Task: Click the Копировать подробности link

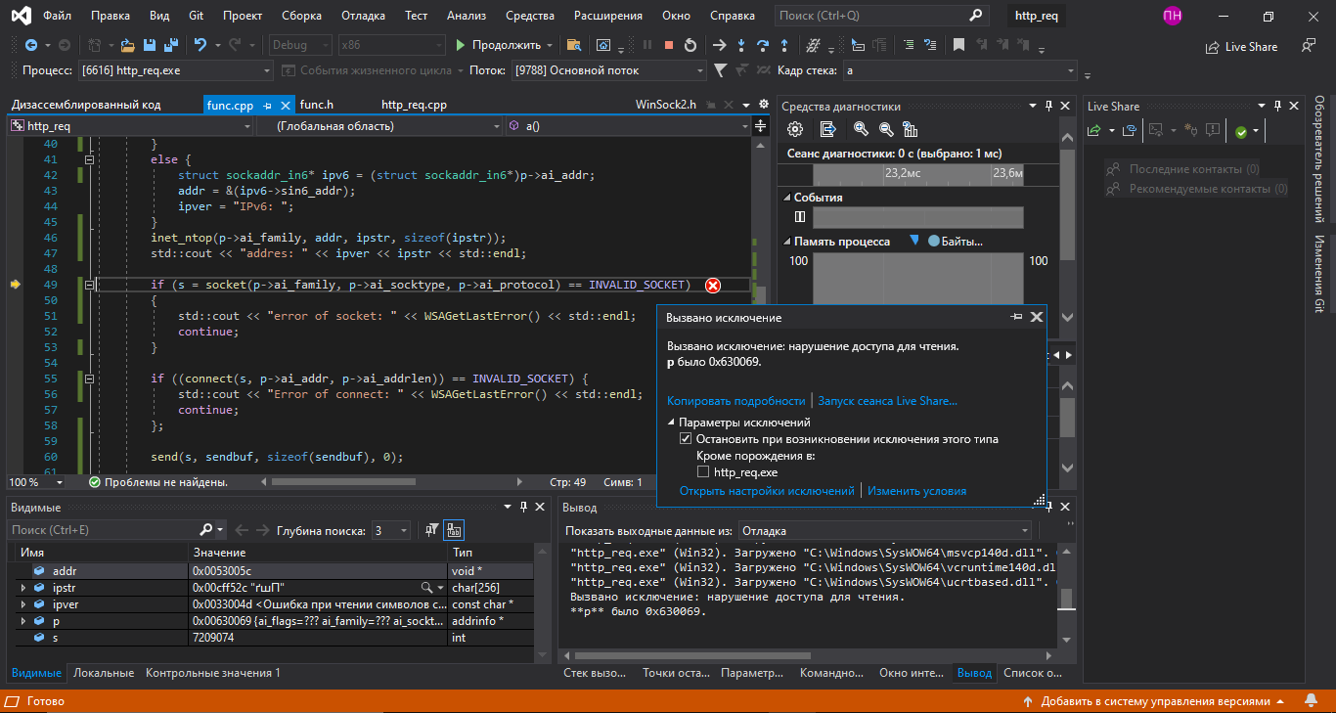Action: [735, 401]
